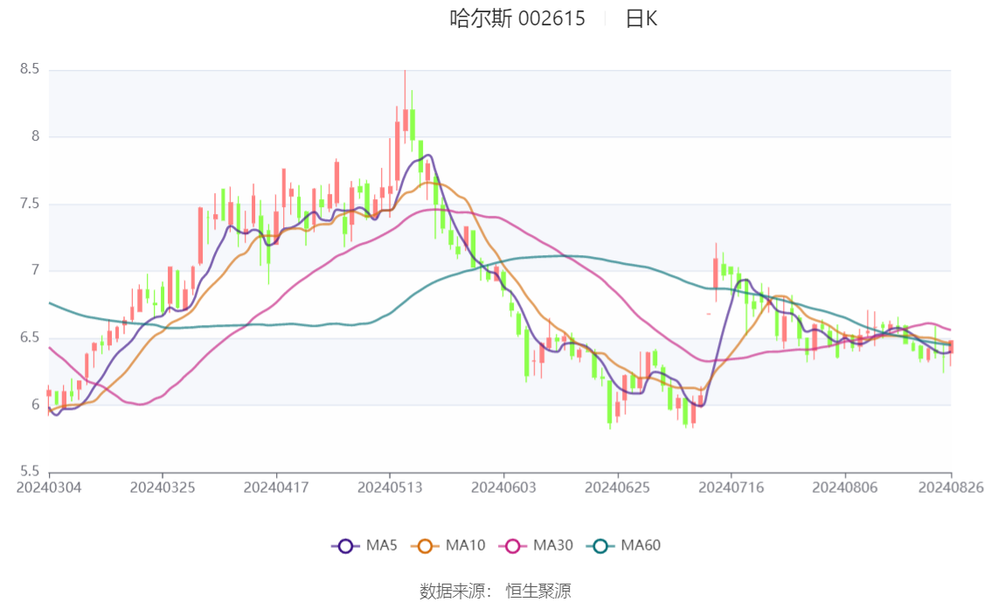Image resolution: width=991 pixels, height=602 pixels.
Task: Click the 哈尔斯 002615 stock title
Action: tap(517, 19)
